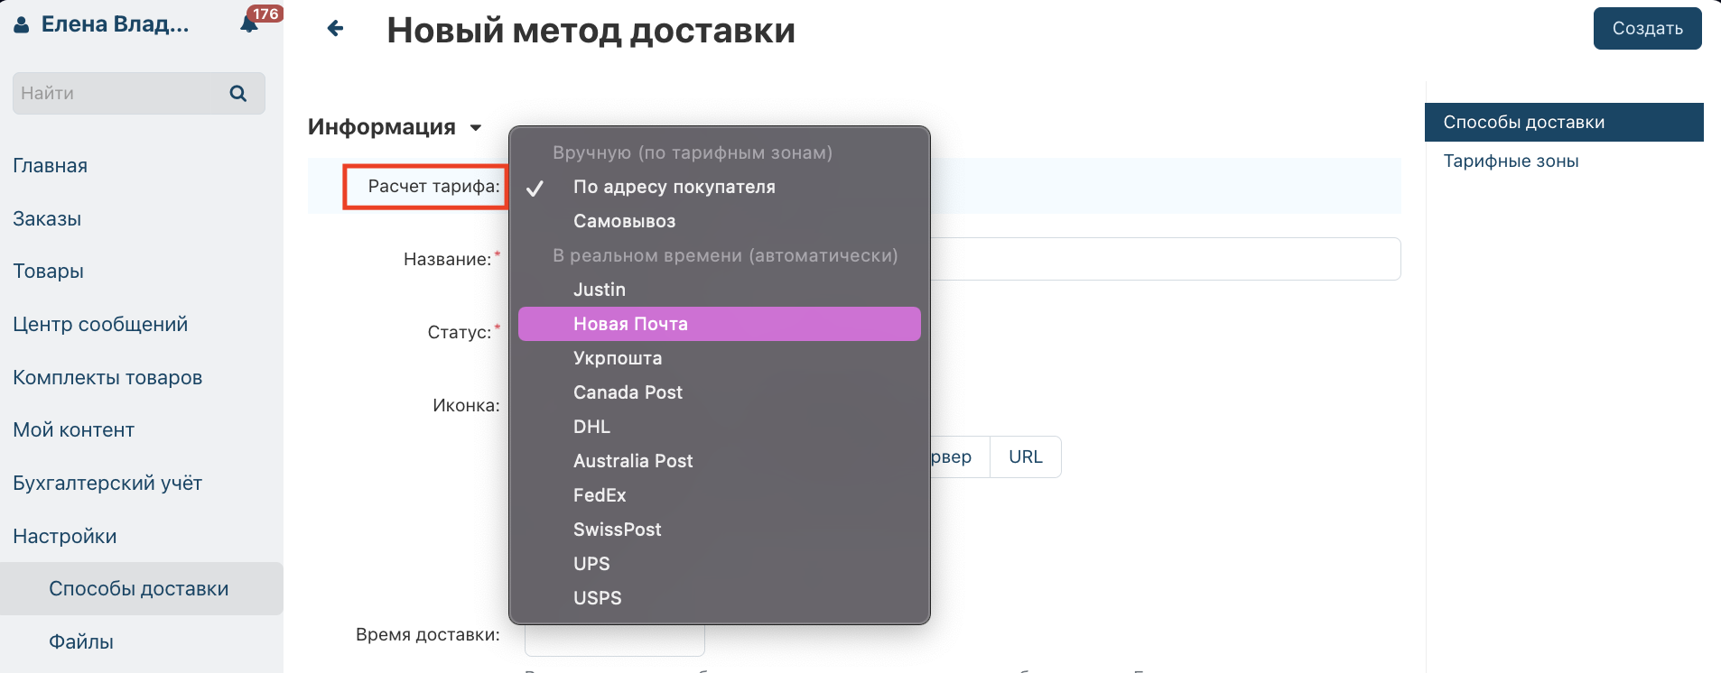1721x673 pixels.
Task: Click the URL button
Action: (1025, 457)
